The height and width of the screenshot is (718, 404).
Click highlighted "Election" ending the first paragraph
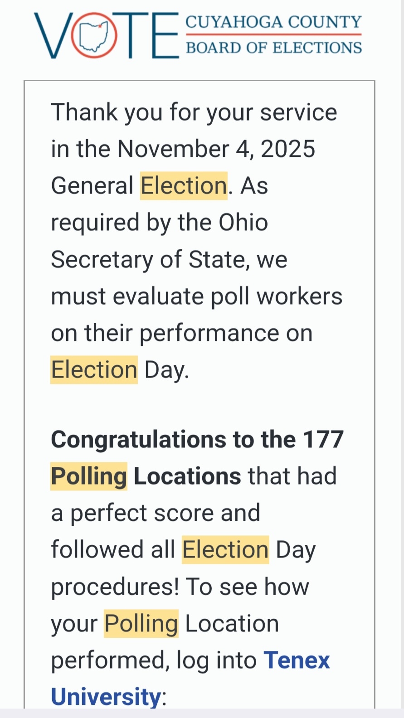point(94,370)
